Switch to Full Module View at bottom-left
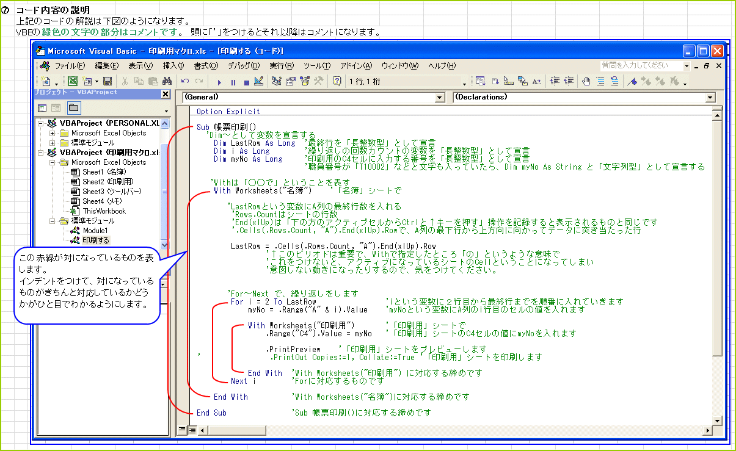Screen dimensions: 736x451 pos(192,430)
